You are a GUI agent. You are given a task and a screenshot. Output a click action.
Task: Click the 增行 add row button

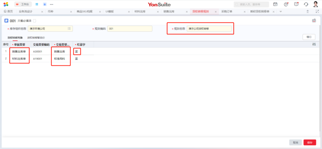pos(309,37)
